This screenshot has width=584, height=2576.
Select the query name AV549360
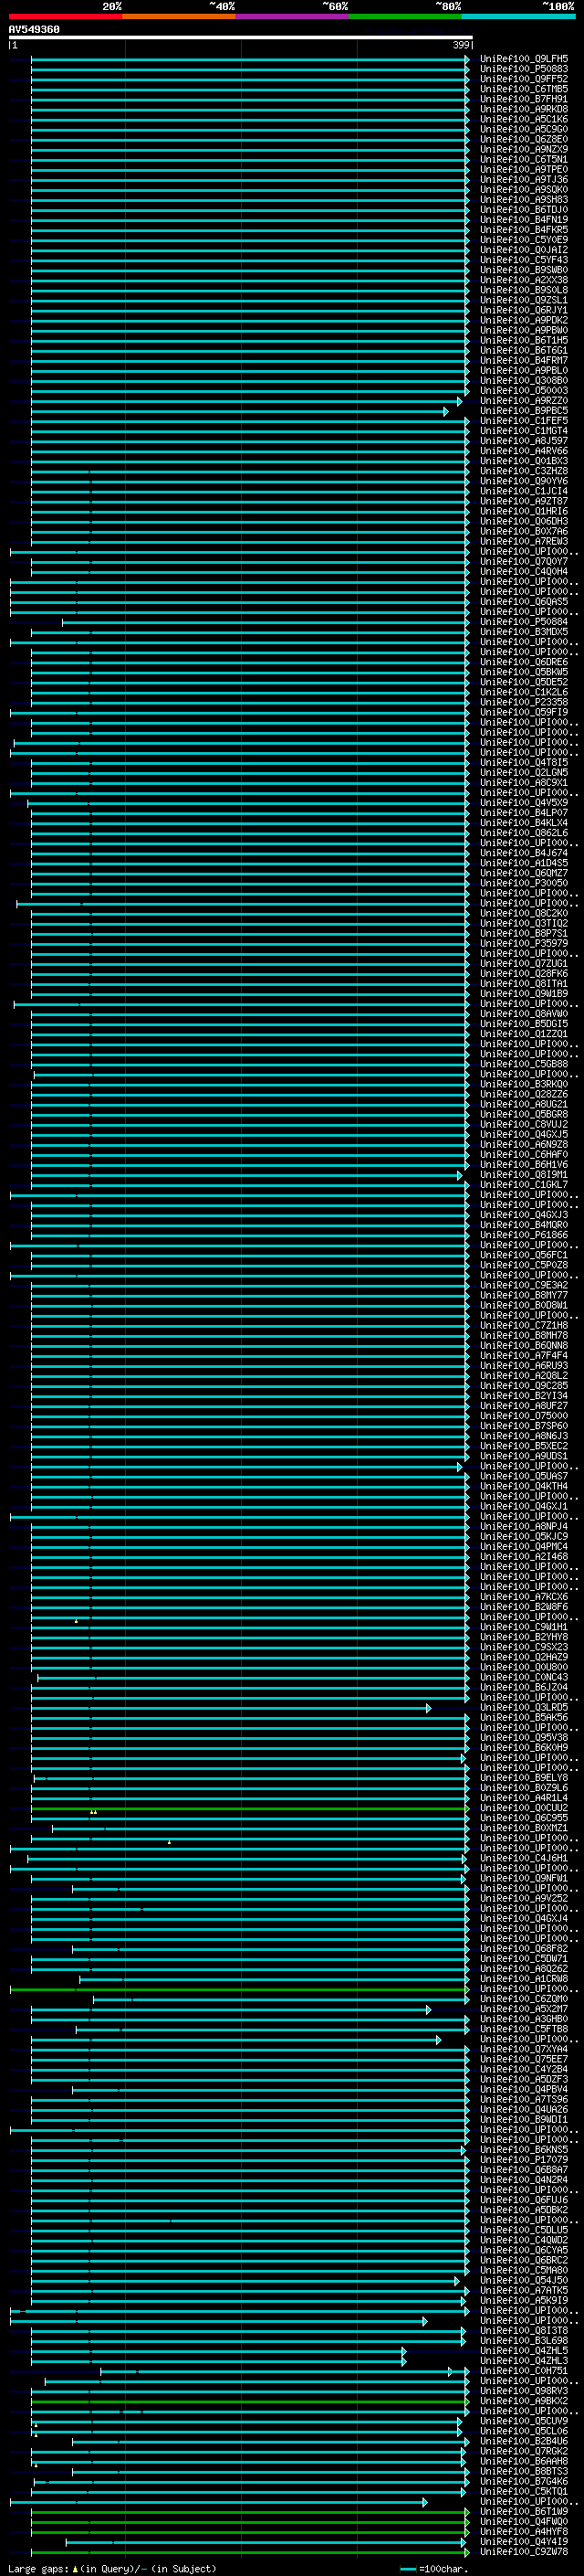pos(34,30)
